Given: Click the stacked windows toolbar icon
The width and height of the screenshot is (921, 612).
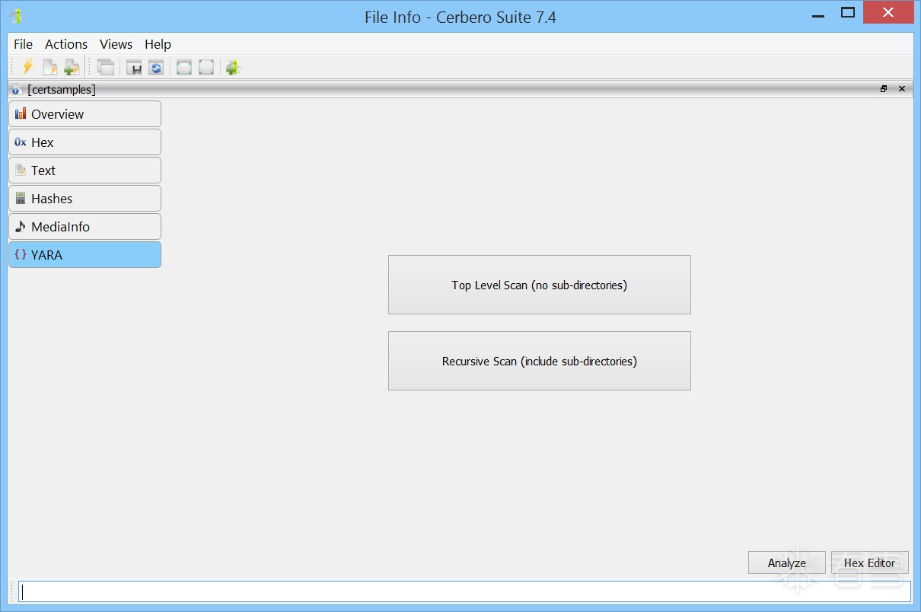Looking at the screenshot, I should (x=106, y=67).
